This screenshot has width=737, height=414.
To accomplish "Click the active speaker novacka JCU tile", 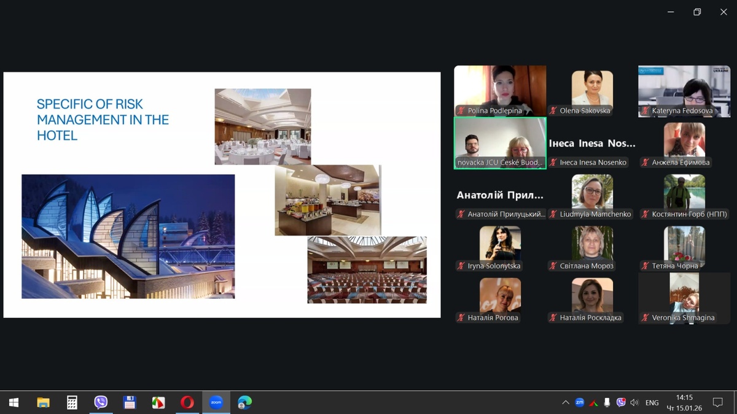I will click(500, 143).
